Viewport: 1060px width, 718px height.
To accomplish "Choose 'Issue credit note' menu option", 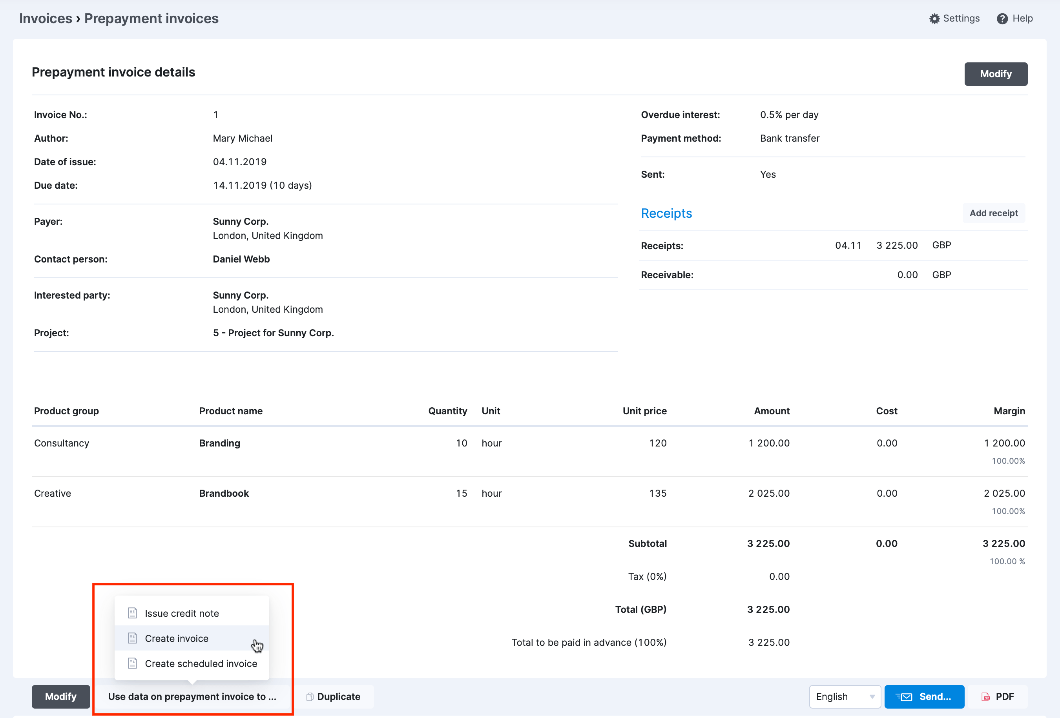I will click(x=182, y=613).
